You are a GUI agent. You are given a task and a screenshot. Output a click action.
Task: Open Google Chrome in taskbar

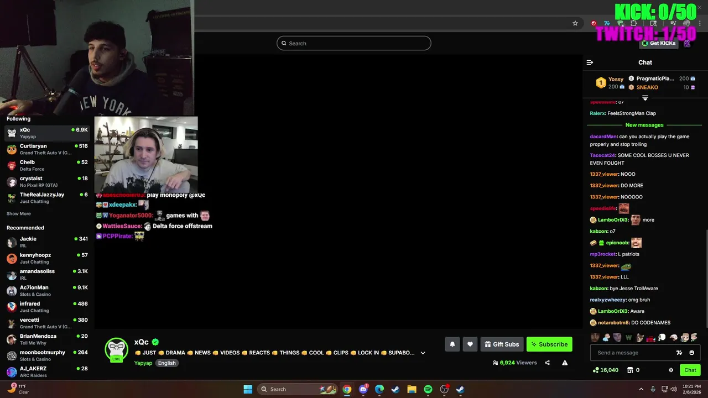[347, 389]
